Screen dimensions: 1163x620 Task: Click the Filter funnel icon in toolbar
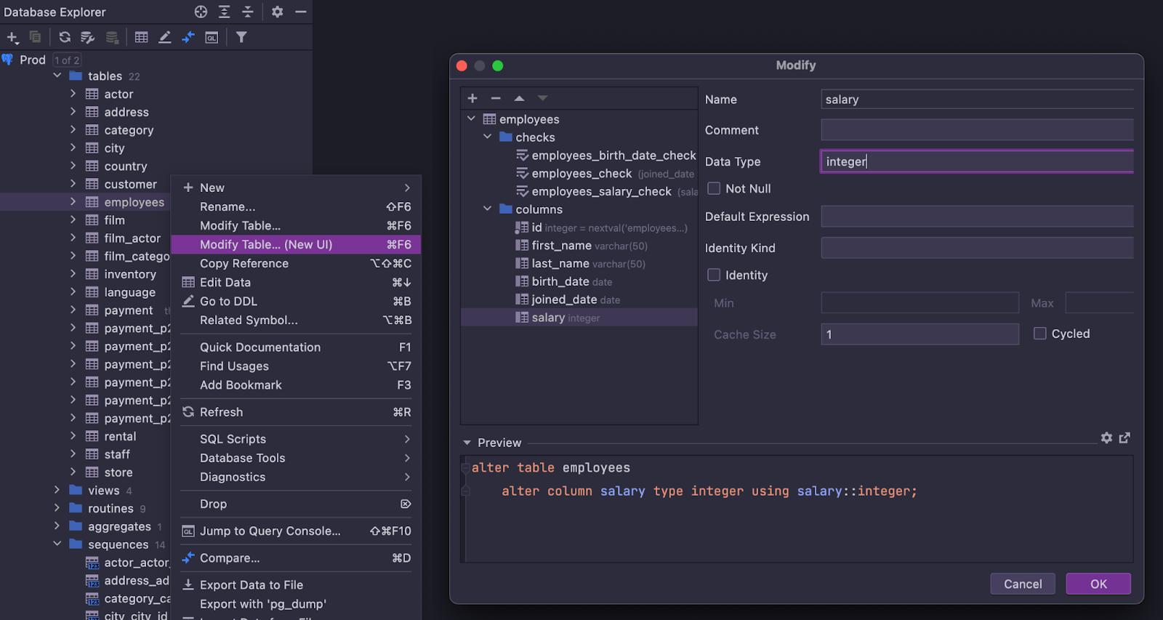tap(241, 37)
